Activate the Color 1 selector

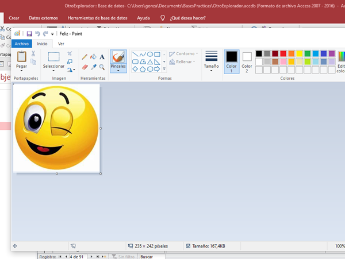[231, 61]
